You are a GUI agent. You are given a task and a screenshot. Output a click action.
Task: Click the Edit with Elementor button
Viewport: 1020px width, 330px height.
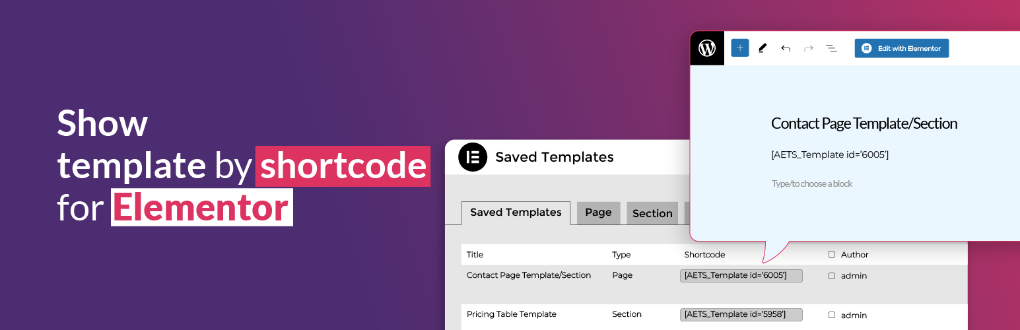click(x=901, y=48)
